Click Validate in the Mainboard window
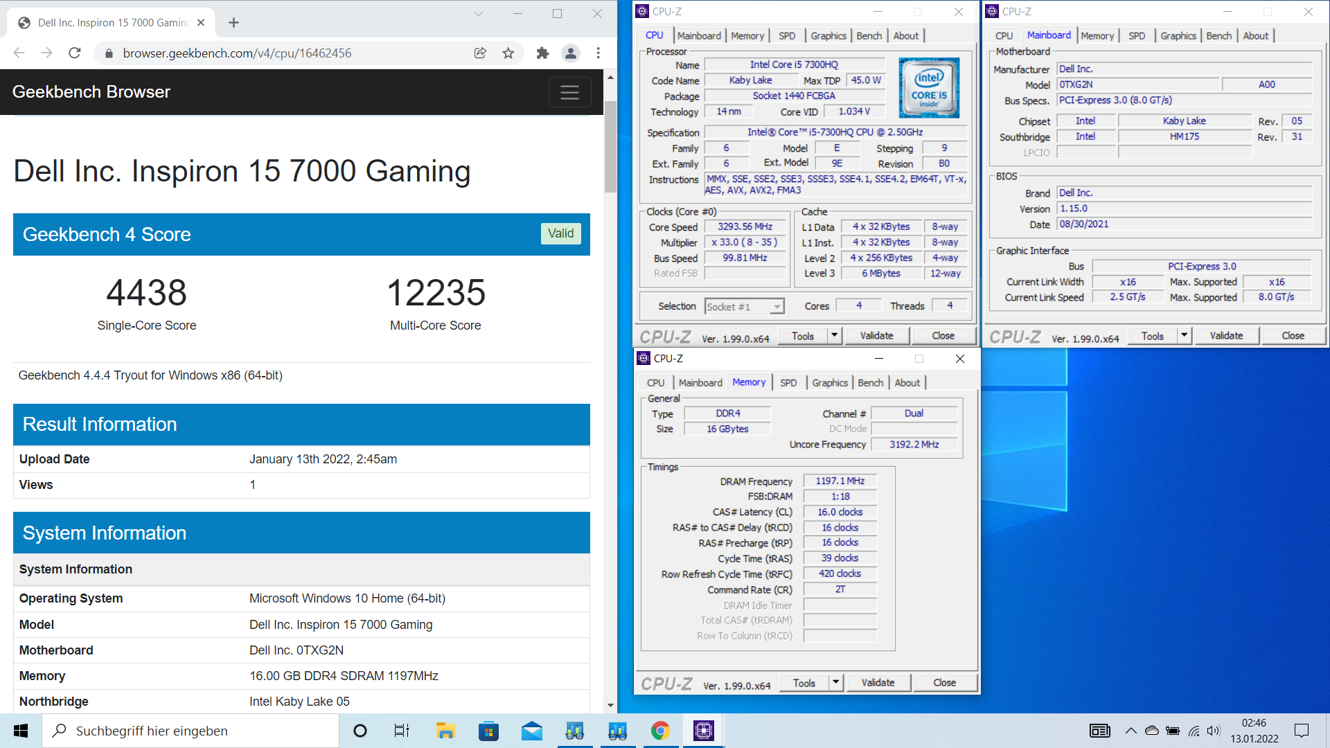This screenshot has height=748, width=1330. 1226,336
